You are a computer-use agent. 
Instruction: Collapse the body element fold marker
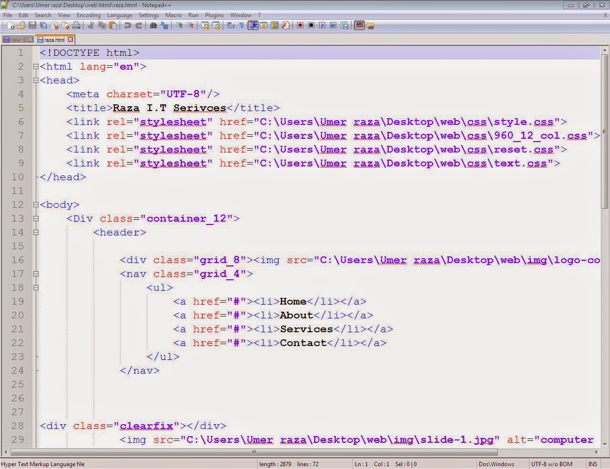click(x=36, y=204)
